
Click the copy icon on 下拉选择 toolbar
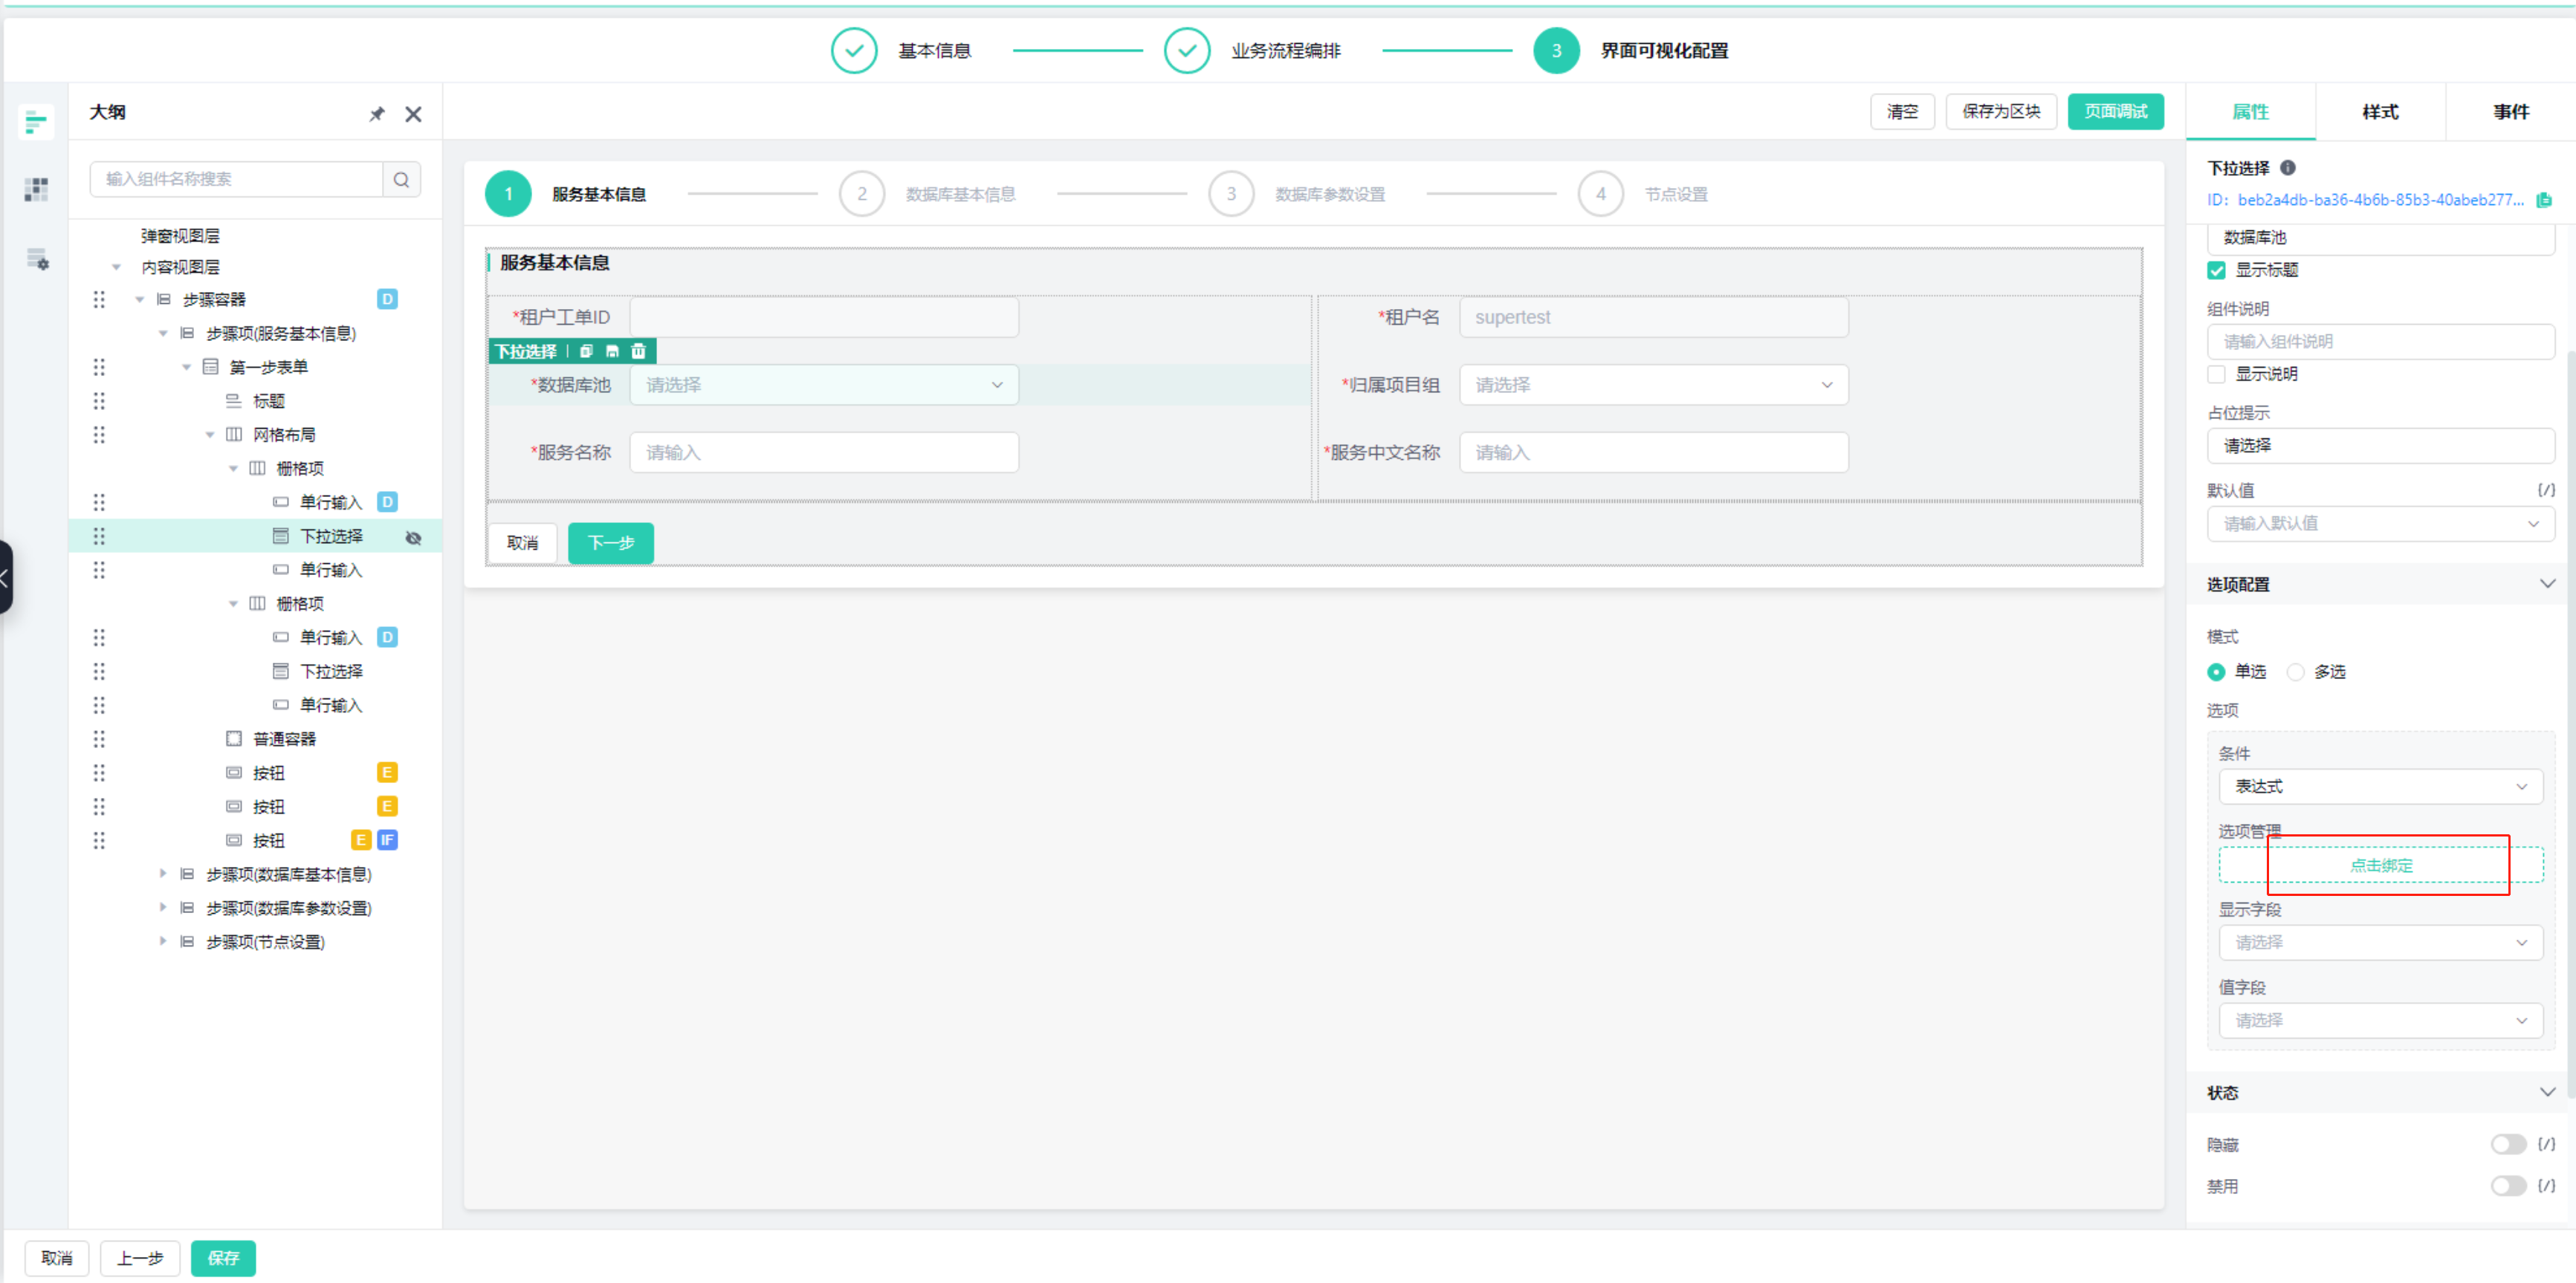(x=587, y=351)
